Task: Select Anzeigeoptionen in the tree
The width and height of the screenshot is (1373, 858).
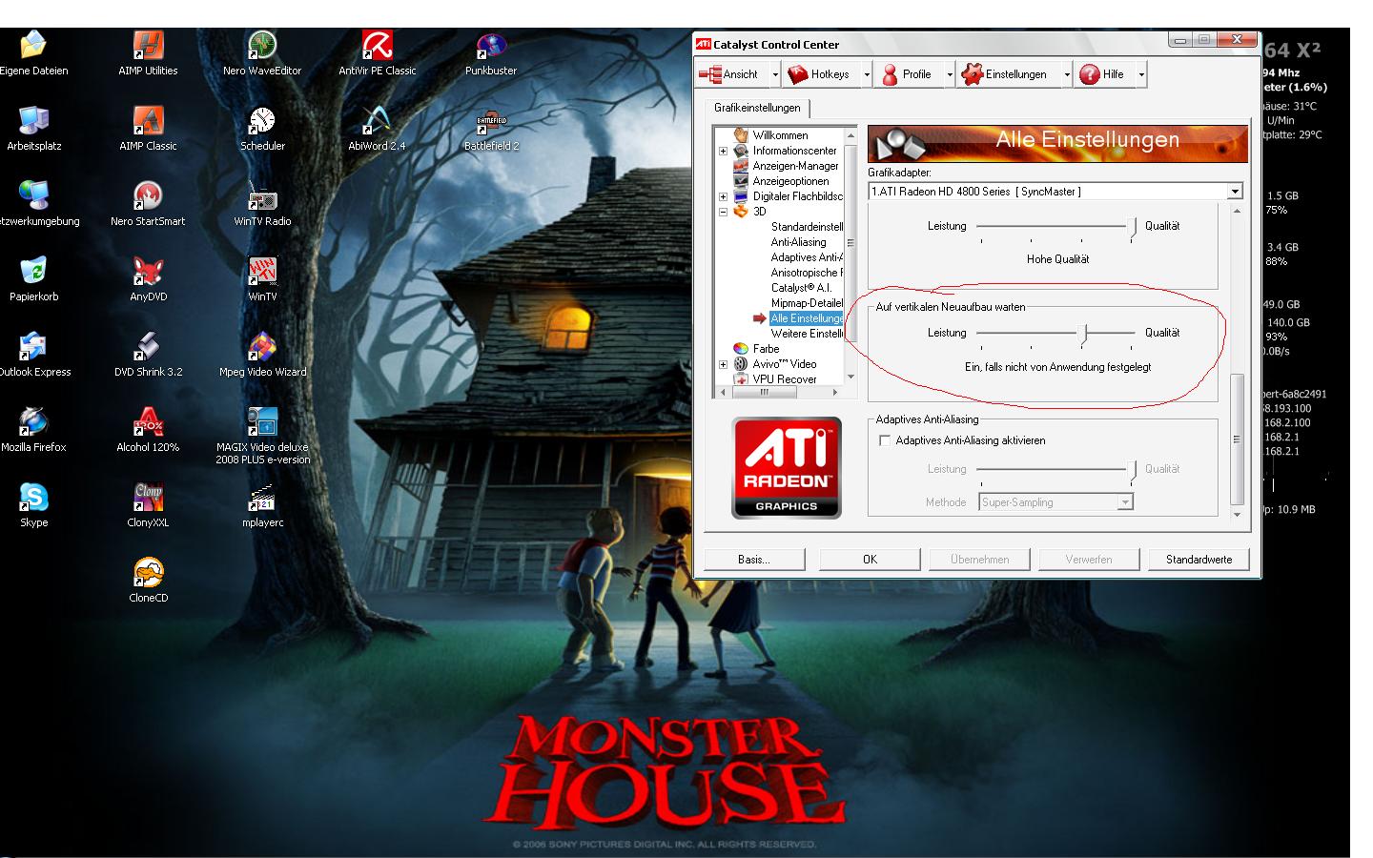Action: pos(790,181)
